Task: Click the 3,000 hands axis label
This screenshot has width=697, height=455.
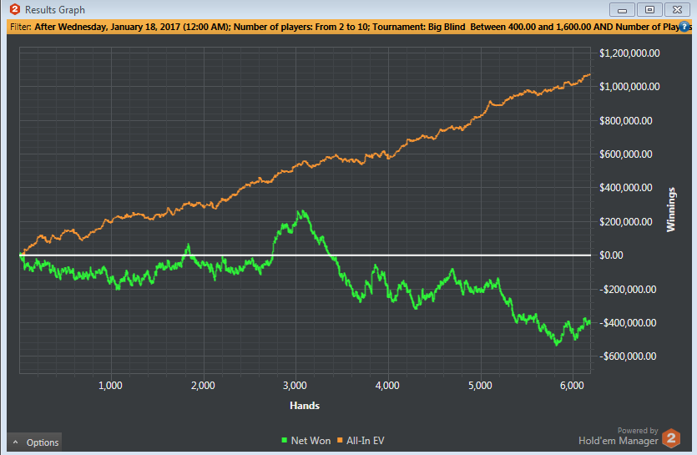Action: pyautogui.click(x=295, y=386)
